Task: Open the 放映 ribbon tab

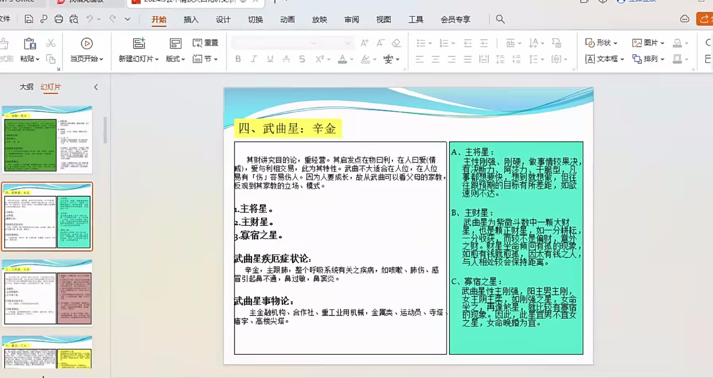Action: point(319,19)
